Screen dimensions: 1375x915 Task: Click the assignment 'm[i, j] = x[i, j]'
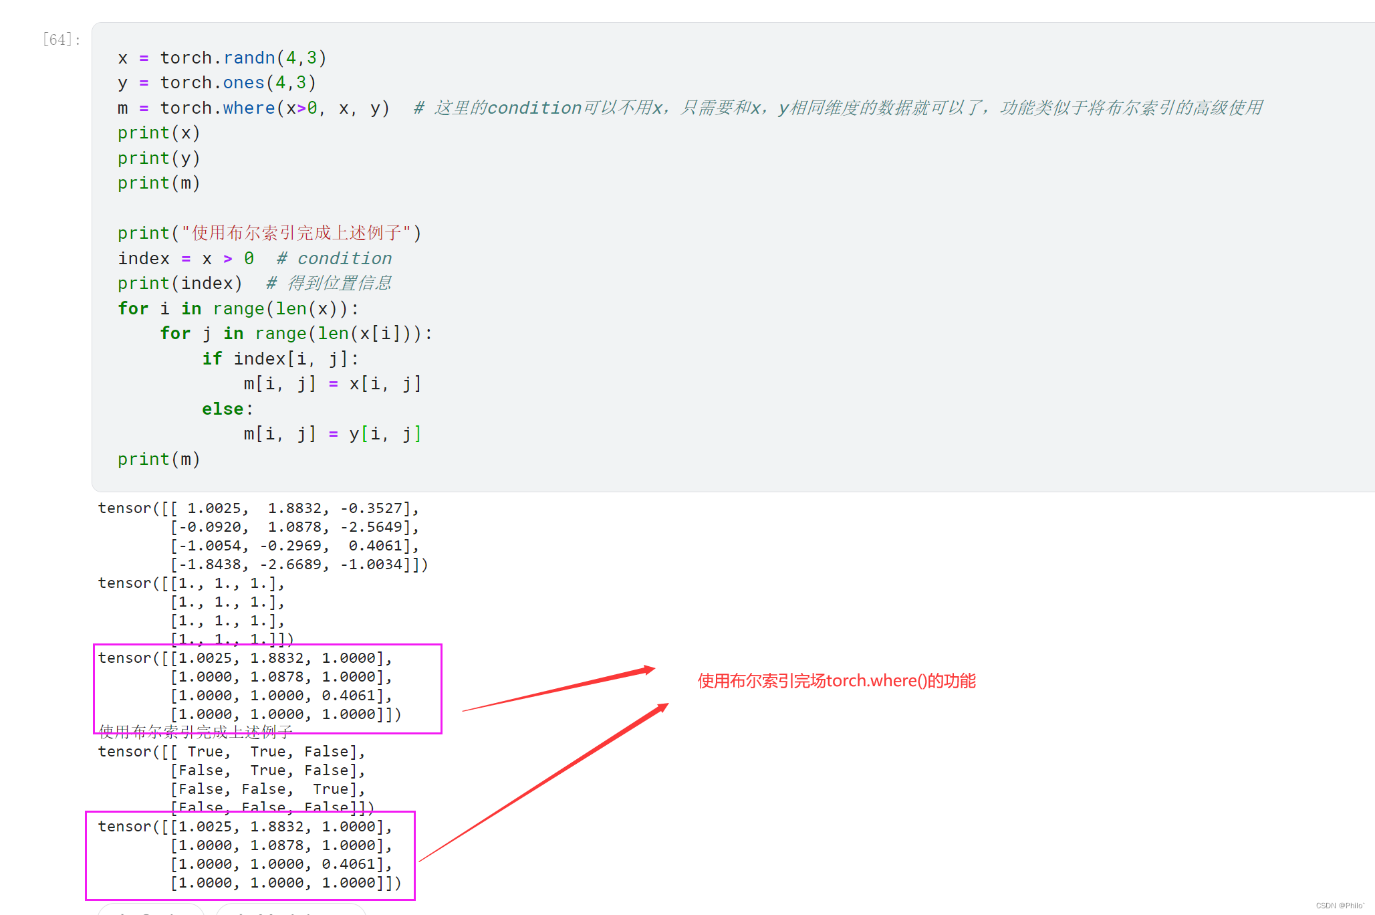(333, 383)
